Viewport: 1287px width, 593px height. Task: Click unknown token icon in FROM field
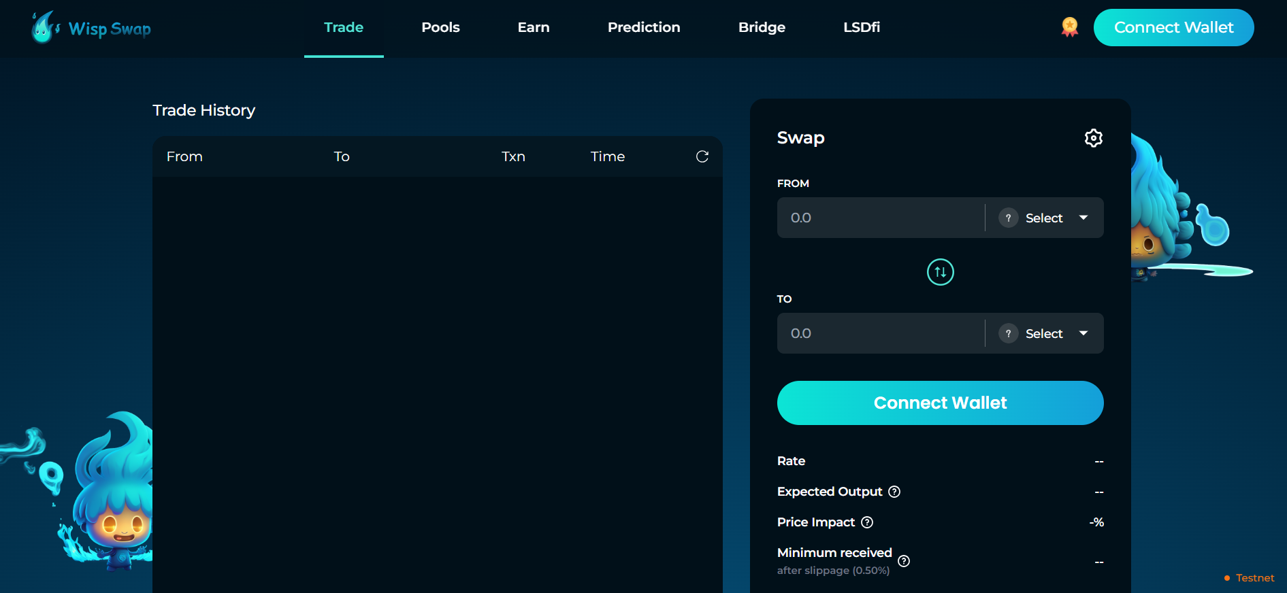[1008, 218]
